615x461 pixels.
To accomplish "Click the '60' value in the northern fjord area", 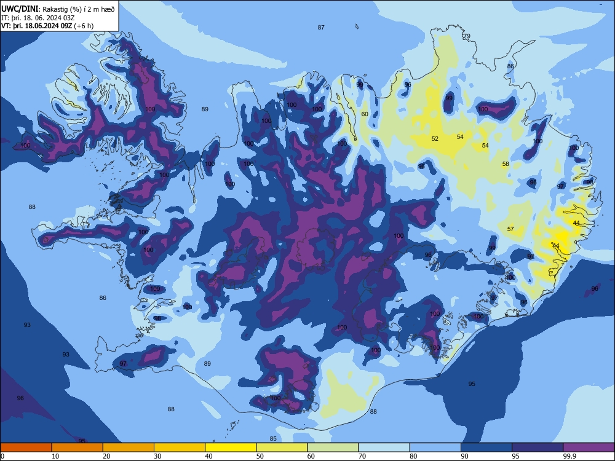I will 365,114.
